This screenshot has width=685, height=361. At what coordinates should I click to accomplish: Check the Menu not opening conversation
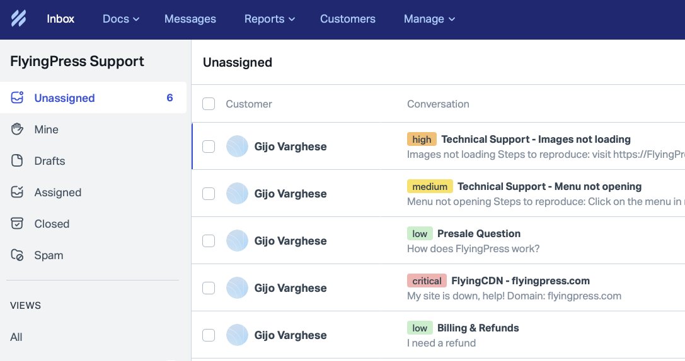209,194
